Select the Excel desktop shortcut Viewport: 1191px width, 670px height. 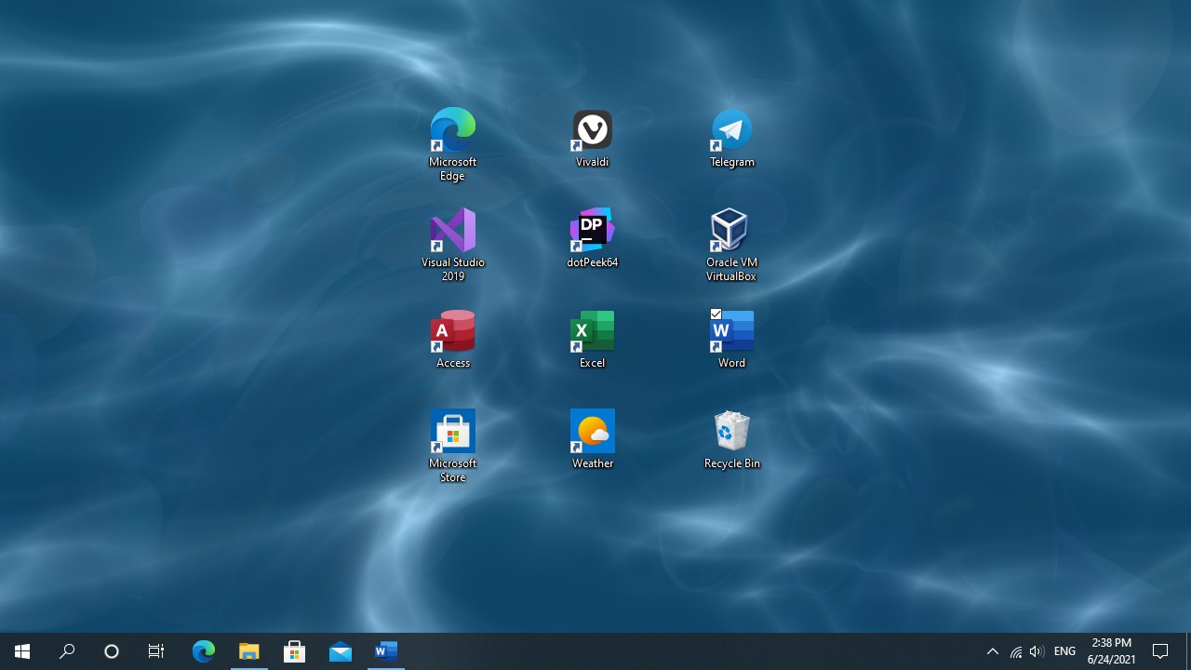pos(592,340)
